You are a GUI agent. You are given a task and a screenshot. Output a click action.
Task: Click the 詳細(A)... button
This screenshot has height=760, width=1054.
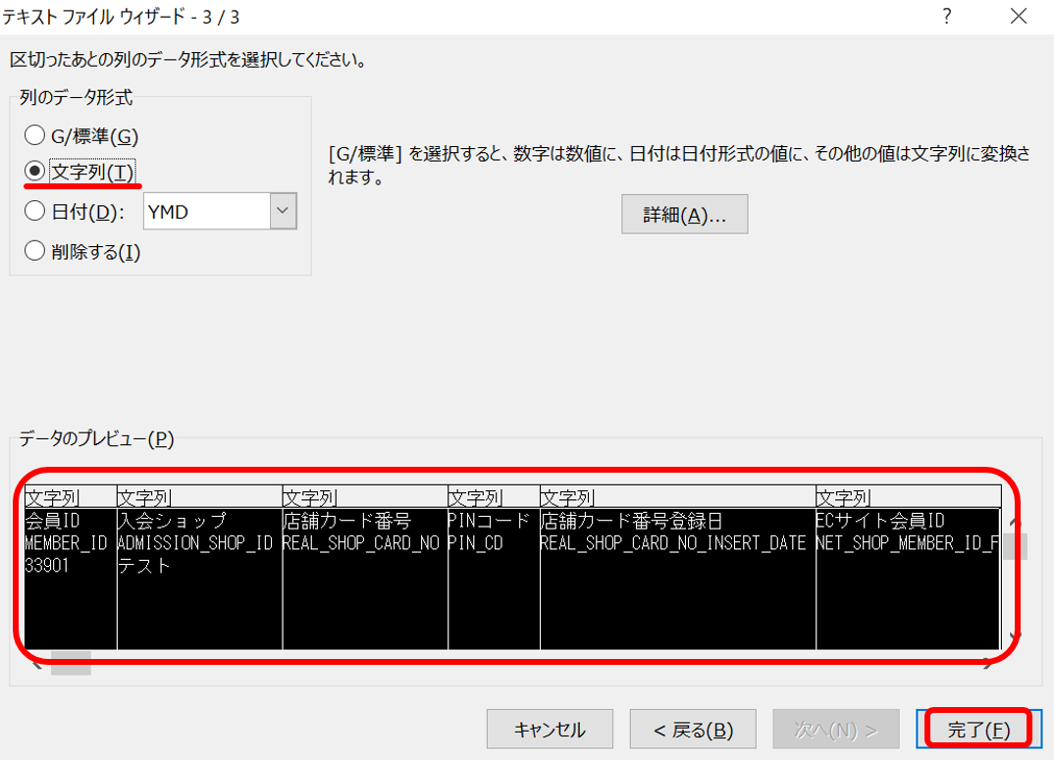(x=684, y=215)
